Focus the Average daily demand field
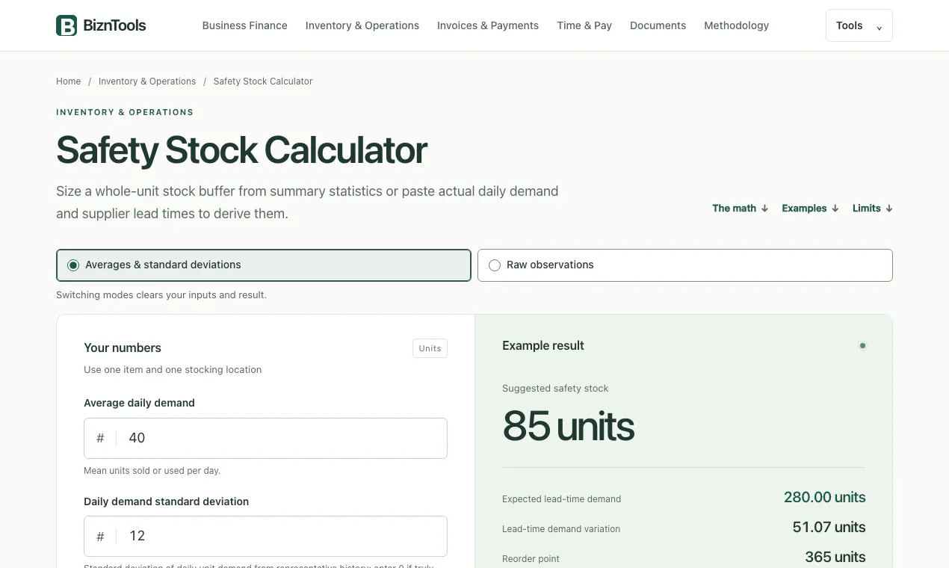 pos(265,438)
